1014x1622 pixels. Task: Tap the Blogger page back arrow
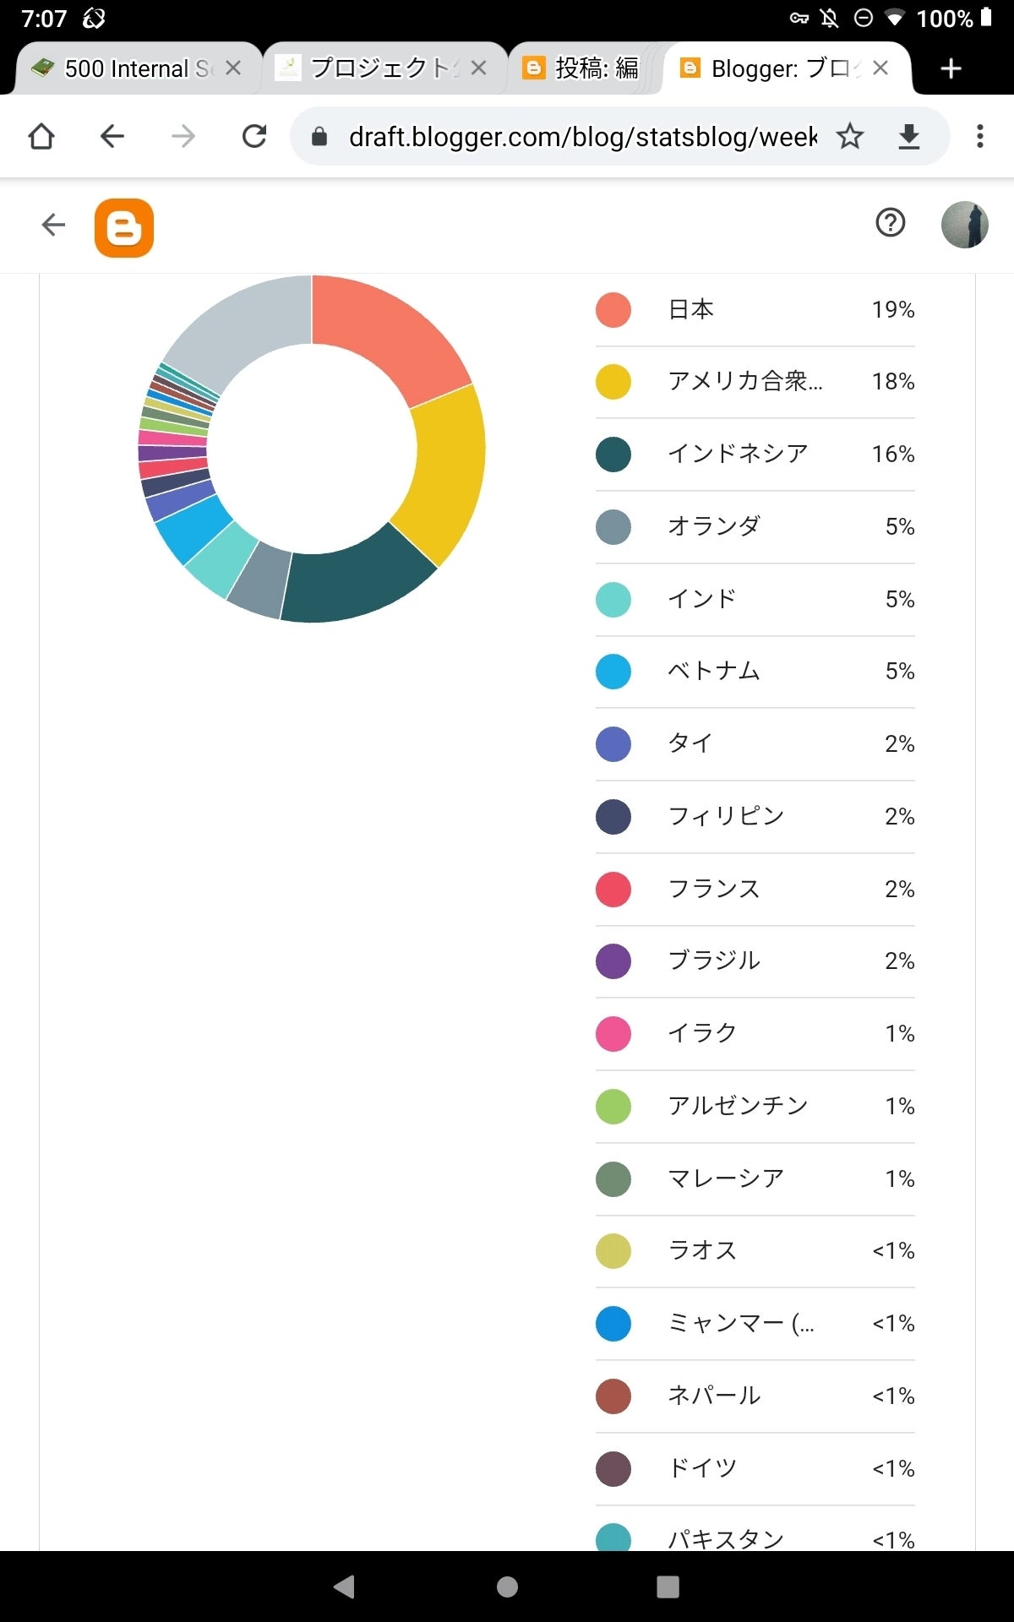[53, 225]
